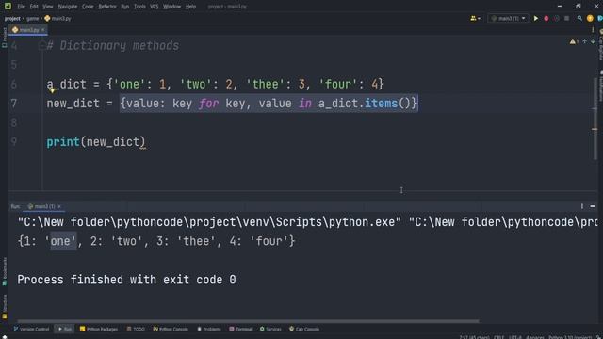Screen dimensions: 603x339
Task: Run with coverage icon in toolbar
Action: pos(557,19)
